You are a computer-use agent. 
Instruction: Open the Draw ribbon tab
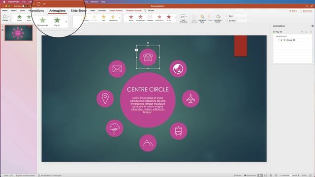click(23, 10)
